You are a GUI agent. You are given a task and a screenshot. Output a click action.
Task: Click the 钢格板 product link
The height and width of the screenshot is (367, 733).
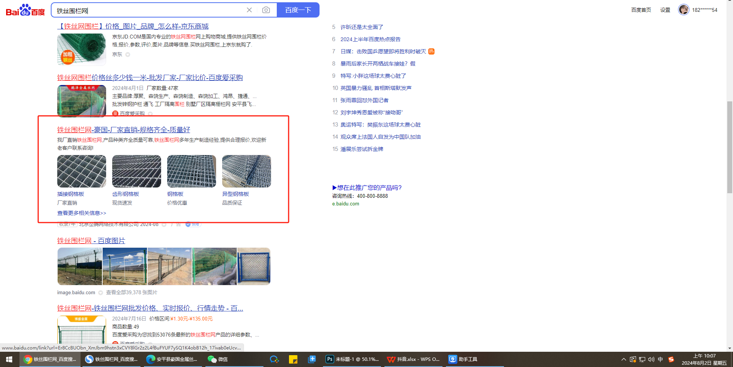point(175,194)
